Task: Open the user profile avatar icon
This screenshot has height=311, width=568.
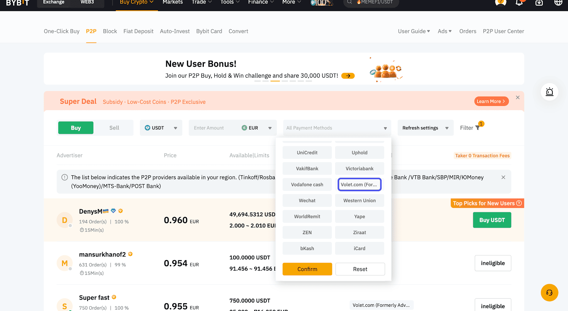Action: 501,2
